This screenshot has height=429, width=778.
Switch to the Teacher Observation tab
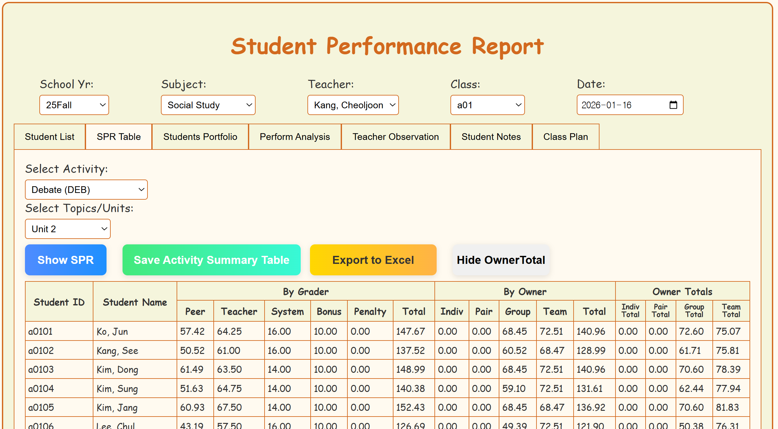[396, 137]
